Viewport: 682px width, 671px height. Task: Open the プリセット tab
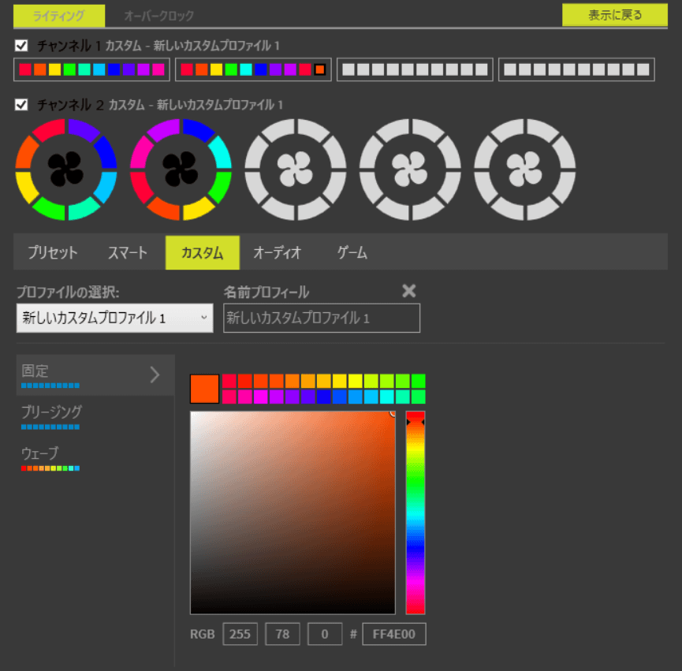(x=53, y=252)
